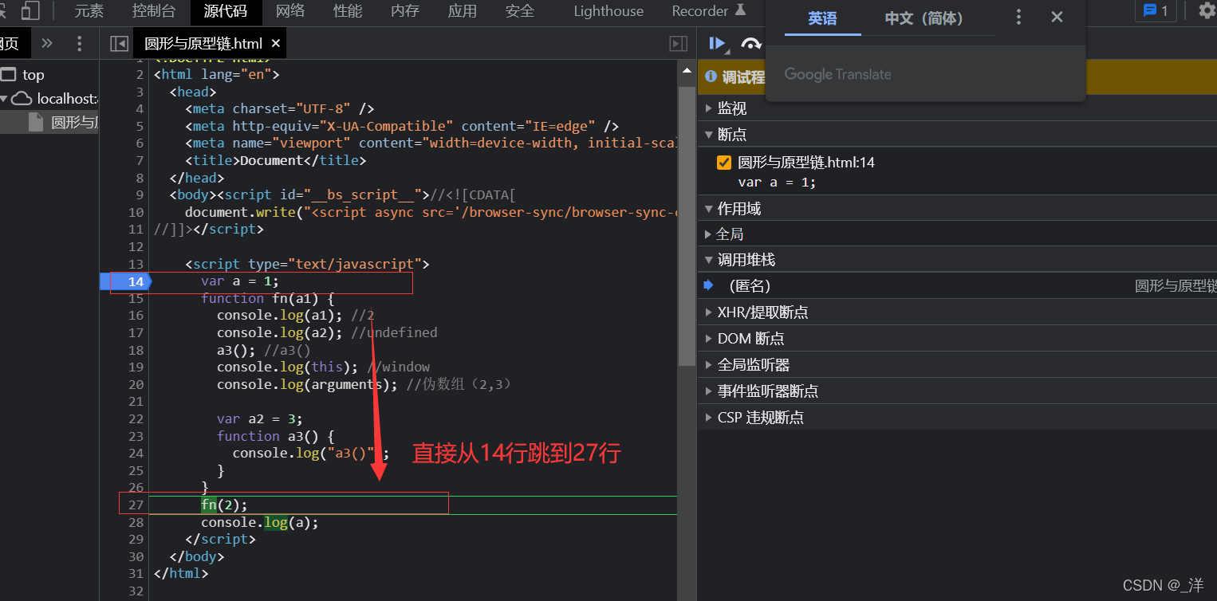
Task: Collapse the localhost tree node
Action: click(4, 99)
